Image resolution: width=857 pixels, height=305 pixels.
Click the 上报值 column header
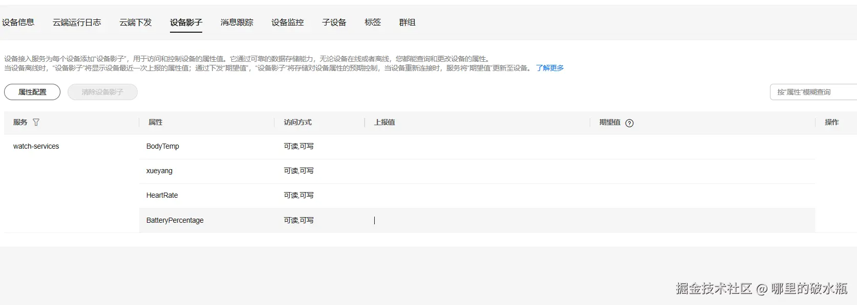point(384,122)
